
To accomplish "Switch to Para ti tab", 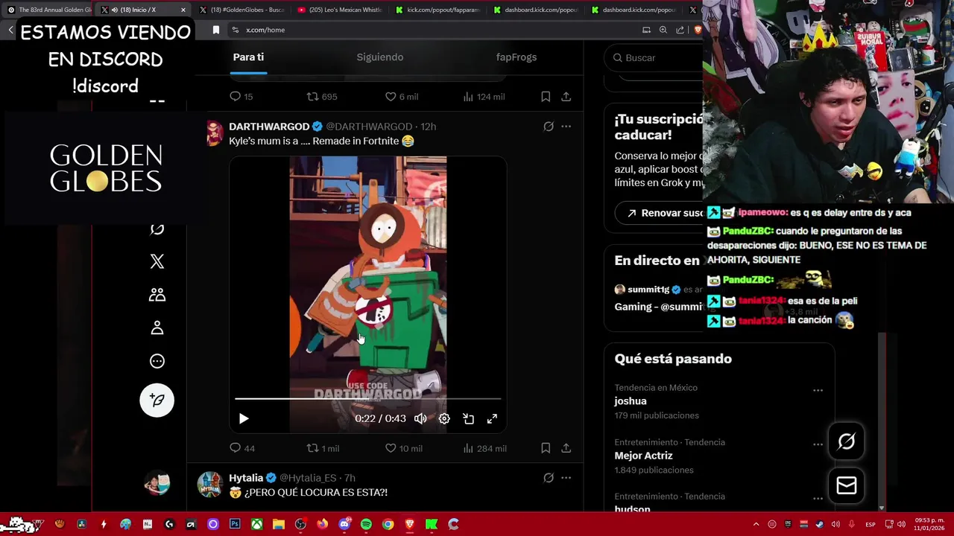I will coord(248,57).
